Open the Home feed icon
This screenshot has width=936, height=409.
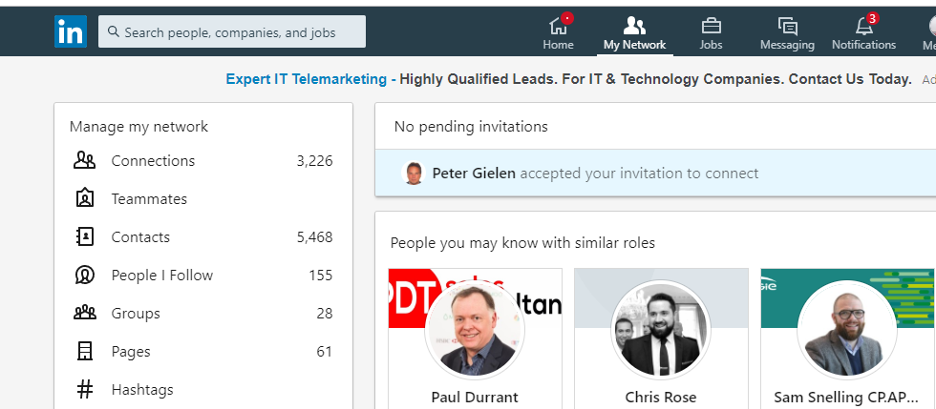coord(558,26)
